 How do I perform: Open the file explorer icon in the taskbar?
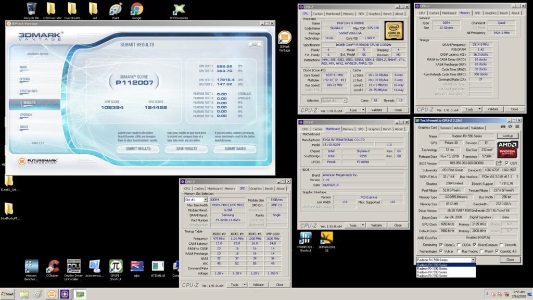pos(24,294)
